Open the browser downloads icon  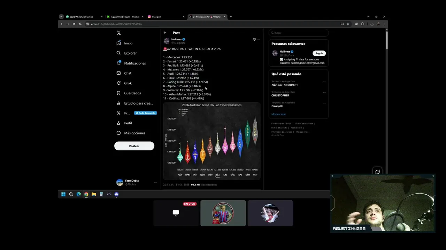(x=372, y=24)
